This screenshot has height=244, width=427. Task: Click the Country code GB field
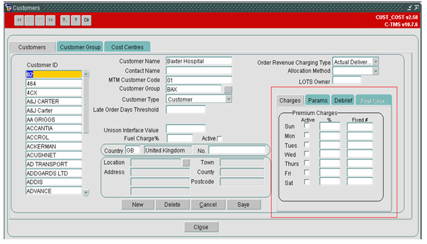[x=133, y=150]
